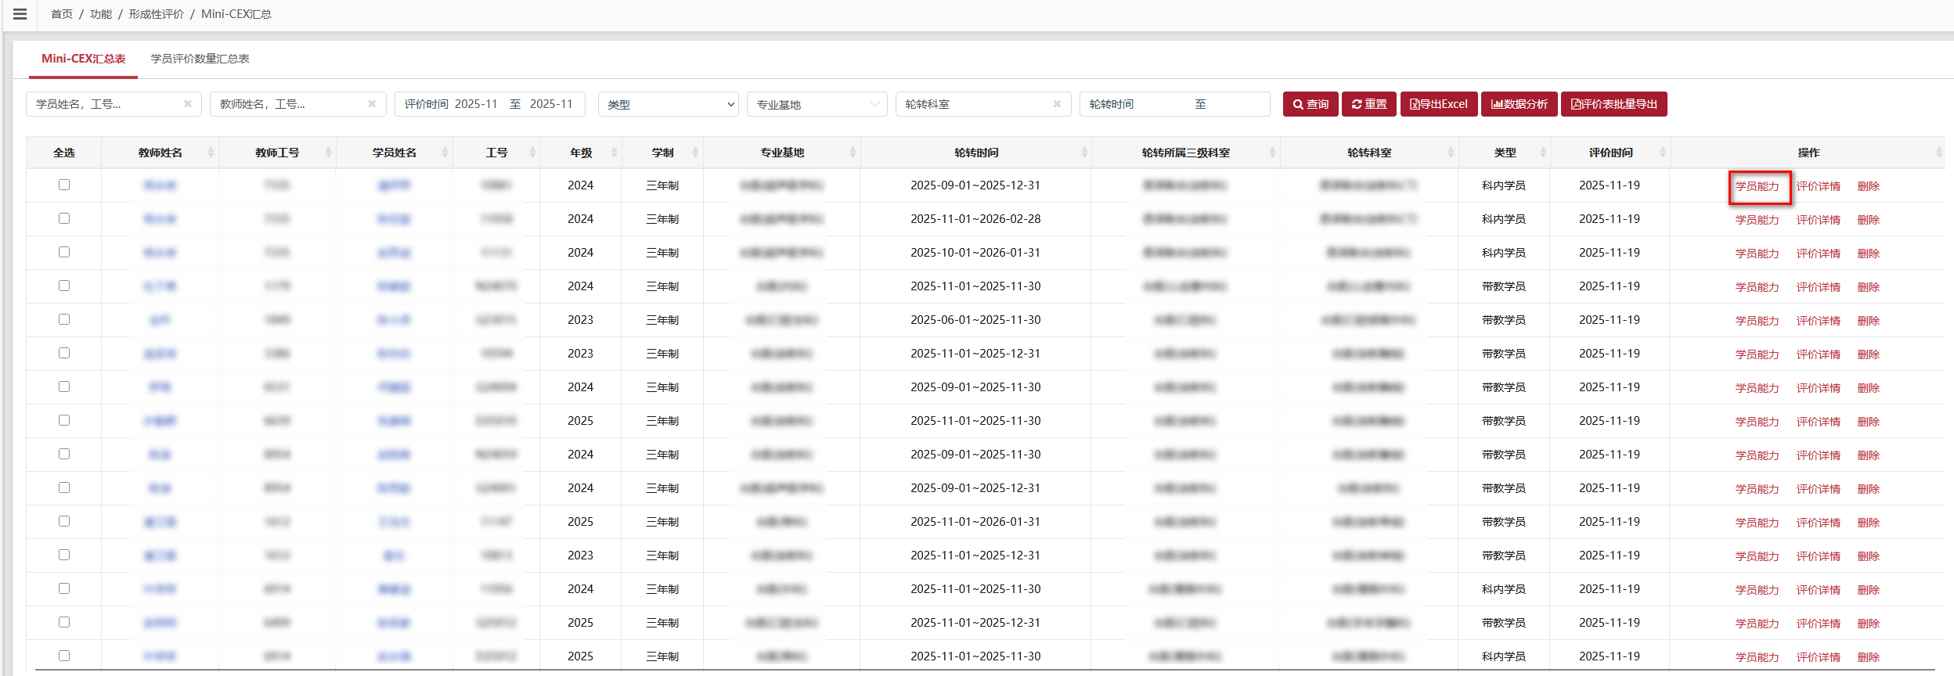Image resolution: width=1954 pixels, height=676 pixels.
Task: Click the 评价表批量导出 button
Action: click(x=1614, y=104)
